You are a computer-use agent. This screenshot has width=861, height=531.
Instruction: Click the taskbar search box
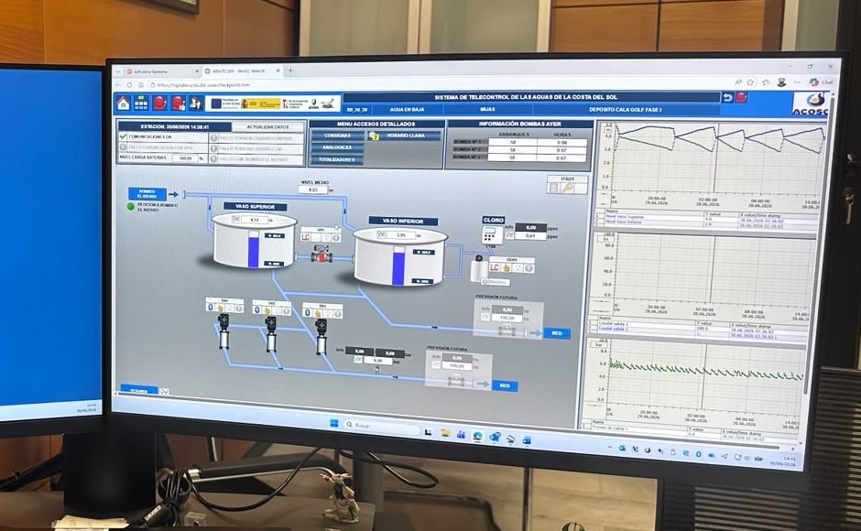[x=380, y=426]
